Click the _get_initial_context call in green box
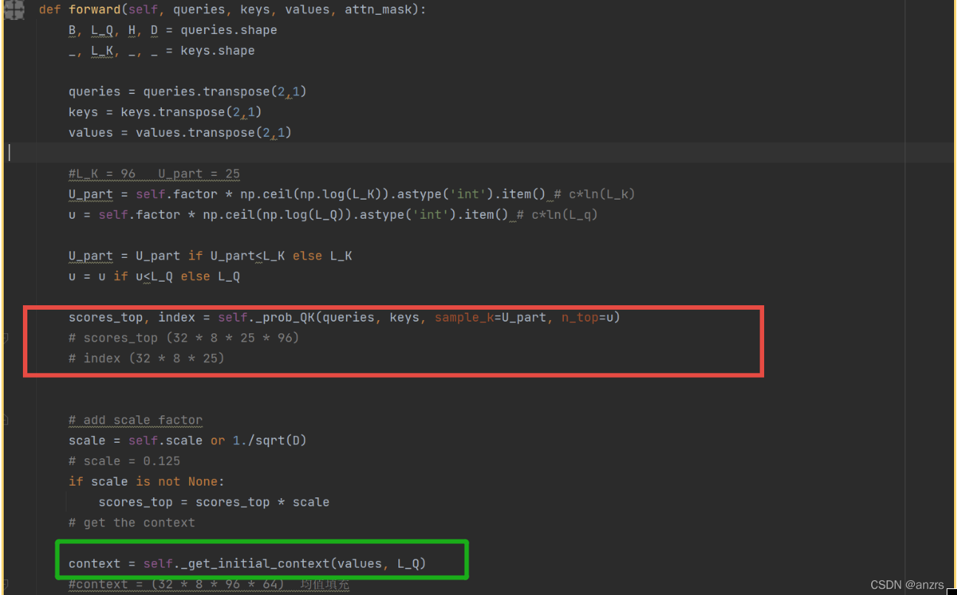This screenshot has width=957, height=595. pyautogui.click(x=259, y=562)
